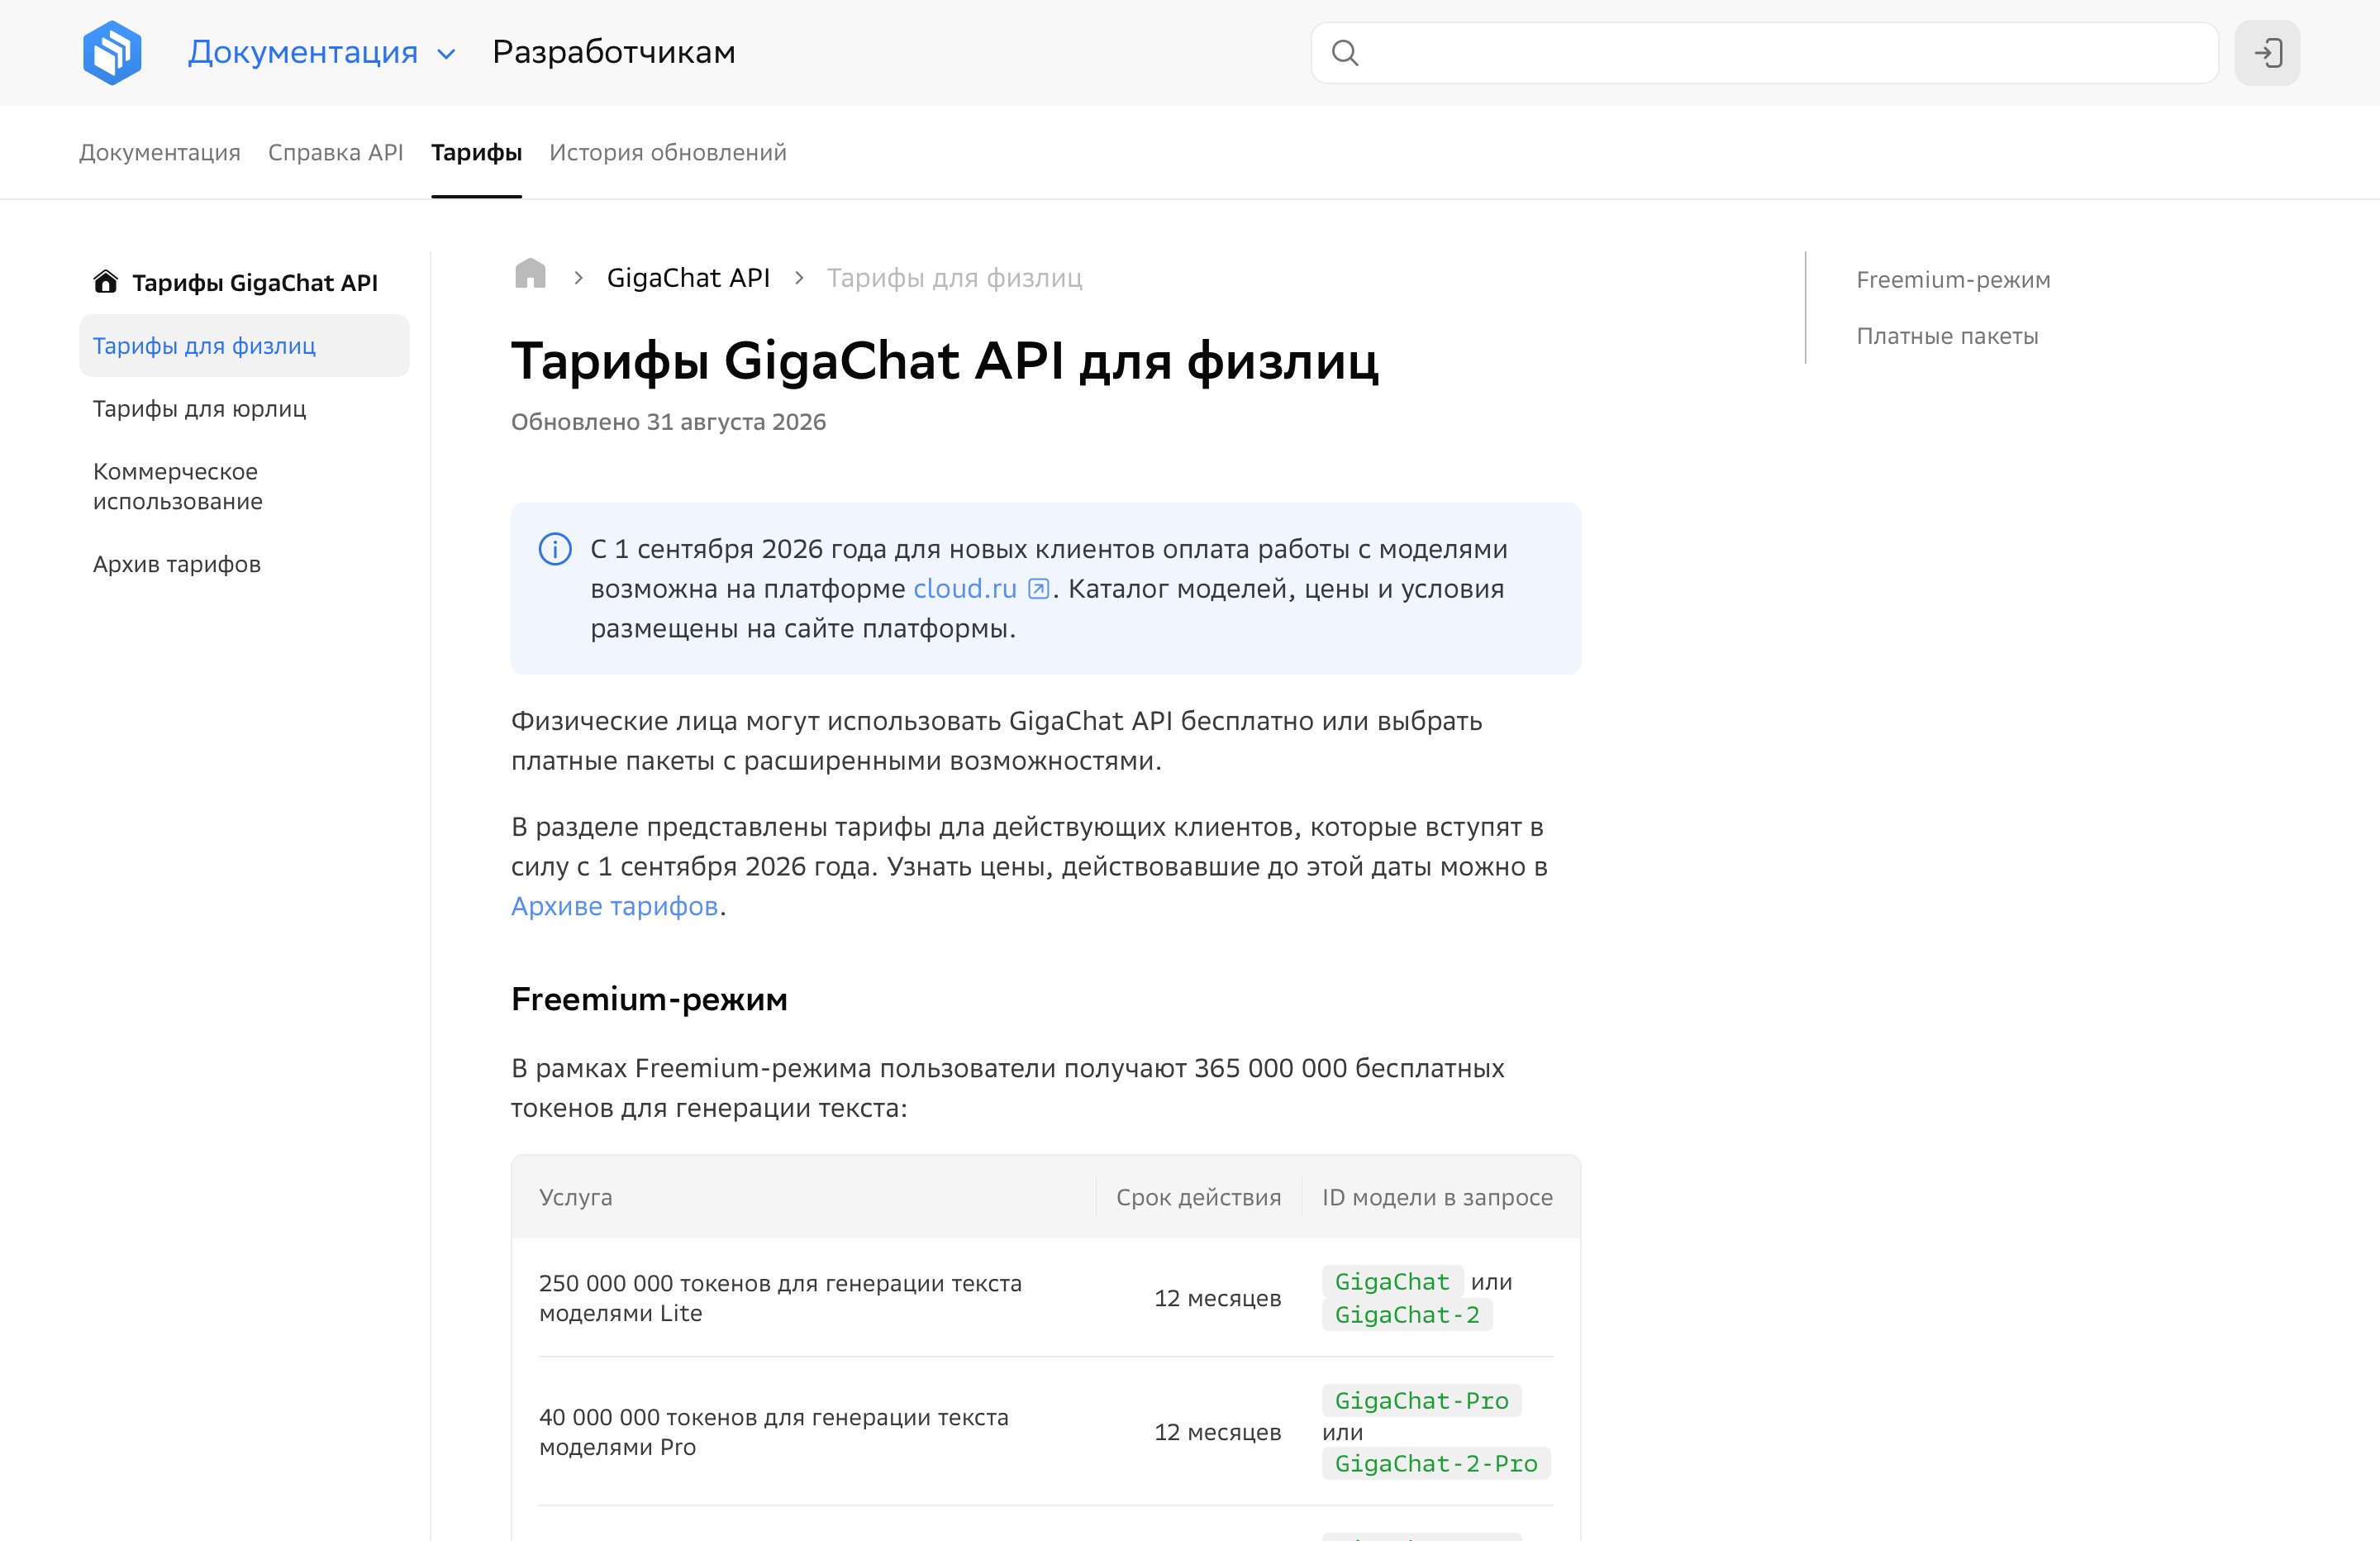Select Тарифы для физлиц in sidebar
The height and width of the screenshot is (1541, 2380).
[244, 346]
